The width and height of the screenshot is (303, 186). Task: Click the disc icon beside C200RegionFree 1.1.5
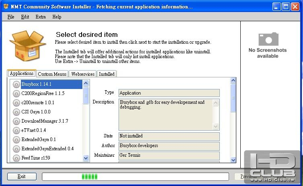pos(16,94)
